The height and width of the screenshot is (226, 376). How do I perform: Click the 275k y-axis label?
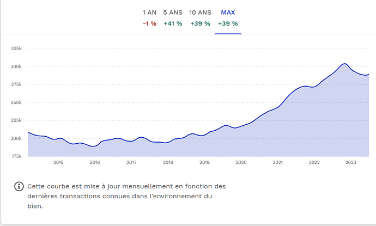[16, 84]
